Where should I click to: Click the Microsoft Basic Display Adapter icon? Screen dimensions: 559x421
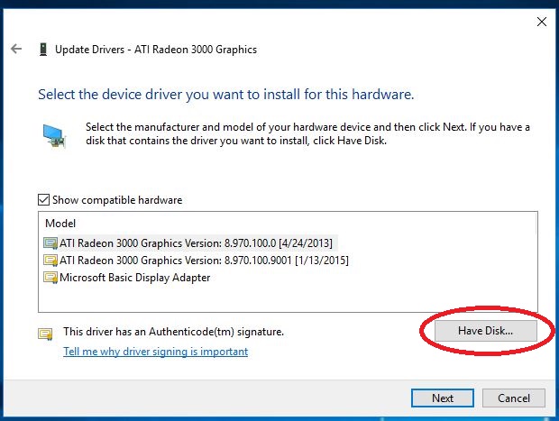[50, 278]
